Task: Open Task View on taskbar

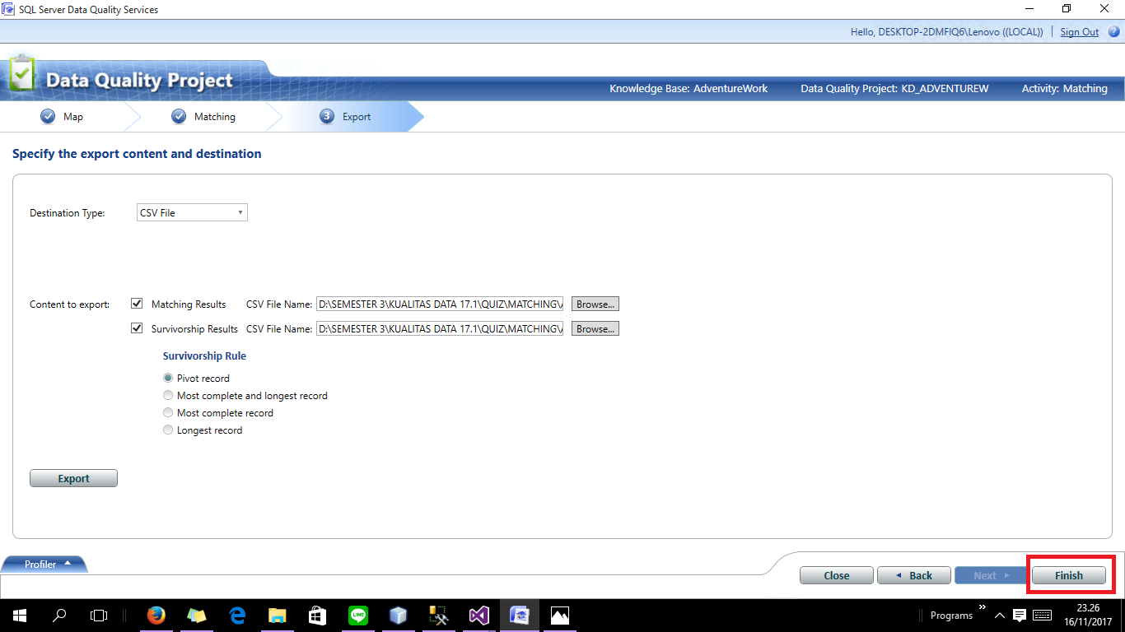Action: [99, 615]
